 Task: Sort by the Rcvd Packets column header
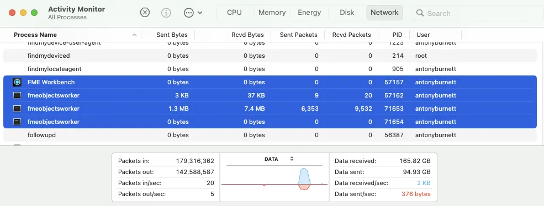point(351,35)
